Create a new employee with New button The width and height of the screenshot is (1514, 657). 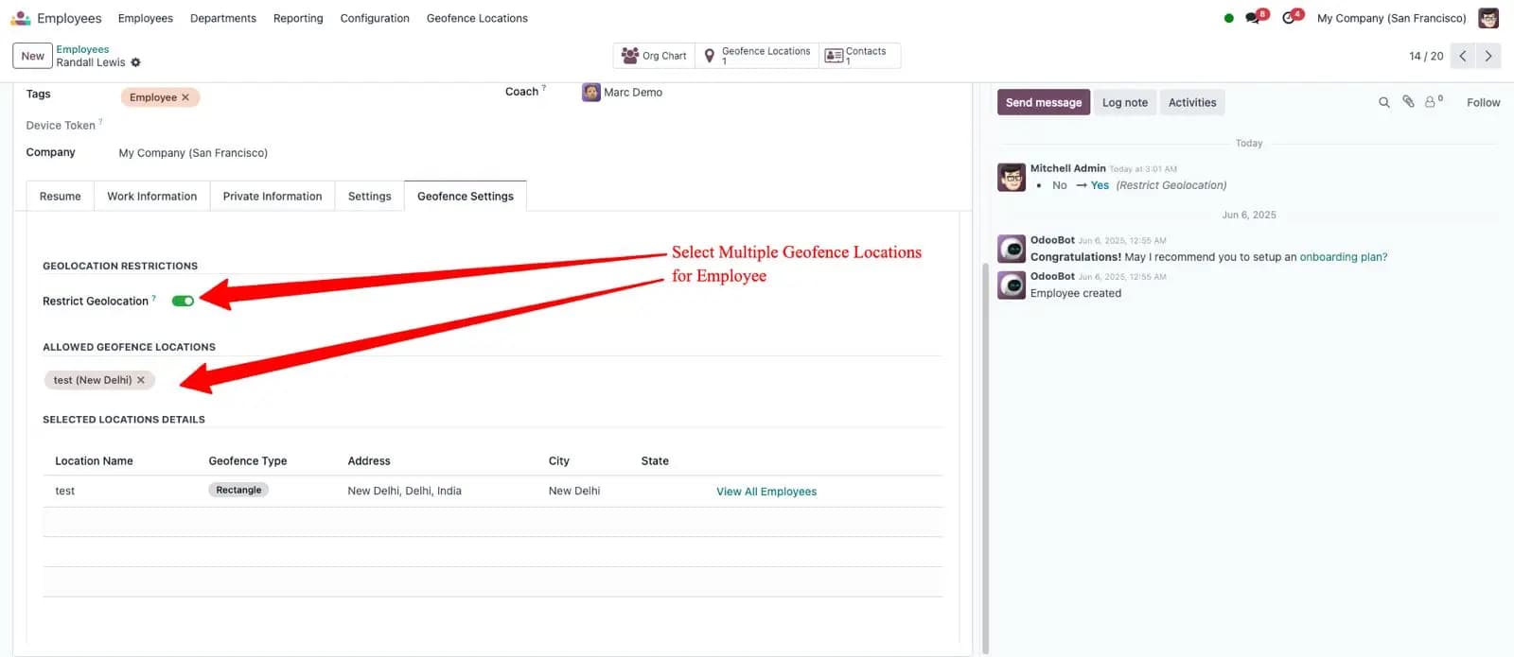(x=32, y=56)
